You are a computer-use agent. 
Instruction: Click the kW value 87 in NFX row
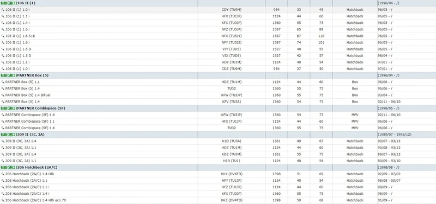299,36
